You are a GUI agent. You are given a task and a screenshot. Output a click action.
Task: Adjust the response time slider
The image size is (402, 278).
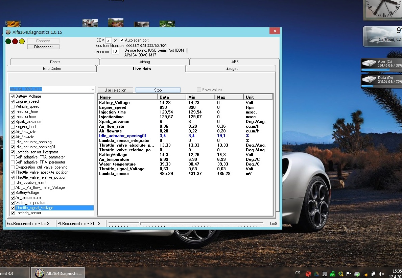click(140, 223)
